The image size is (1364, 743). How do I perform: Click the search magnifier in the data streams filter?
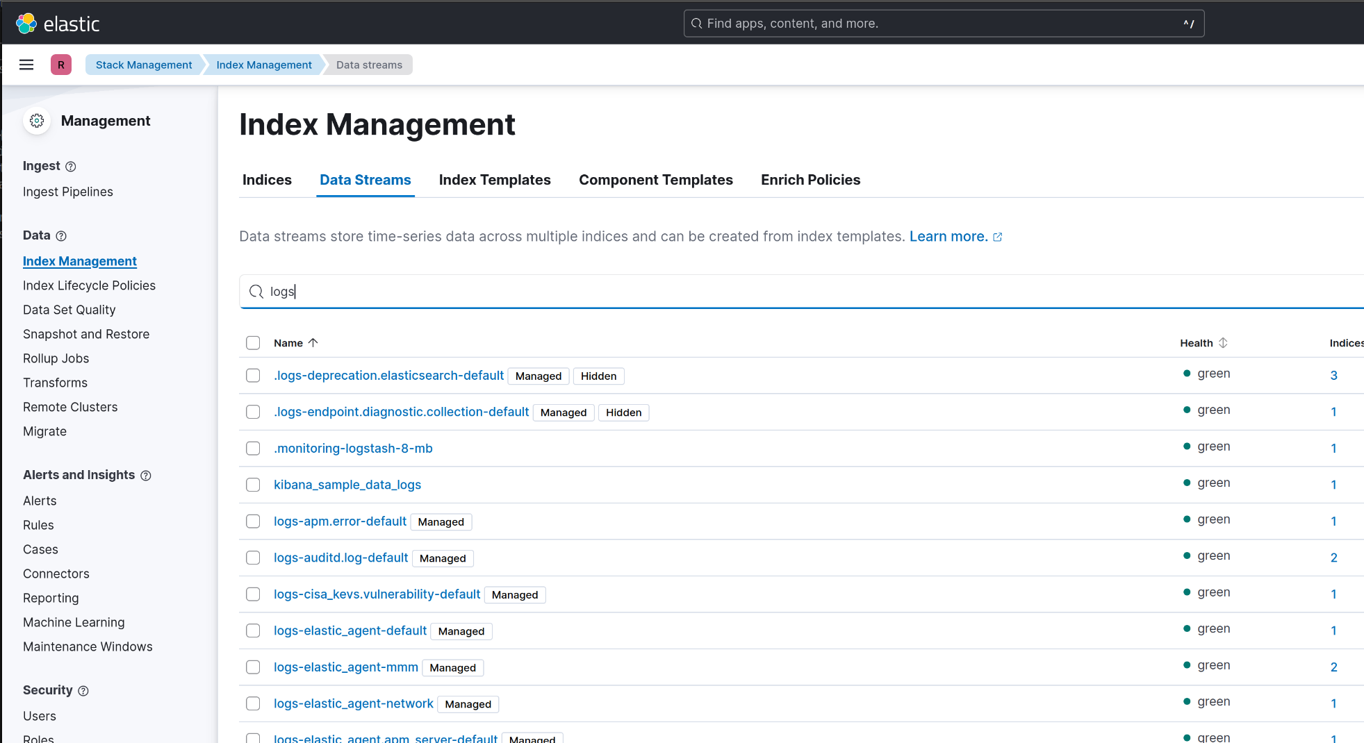(x=256, y=292)
